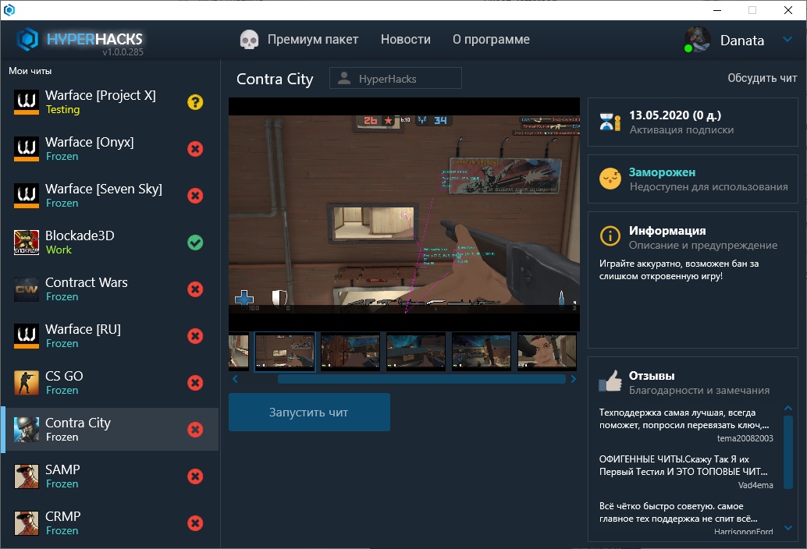Click the HyperHacks logo icon

[27, 40]
